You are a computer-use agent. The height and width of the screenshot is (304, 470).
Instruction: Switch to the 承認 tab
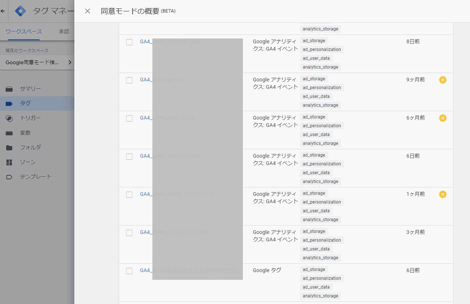pyautogui.click(x=64, y=32)
